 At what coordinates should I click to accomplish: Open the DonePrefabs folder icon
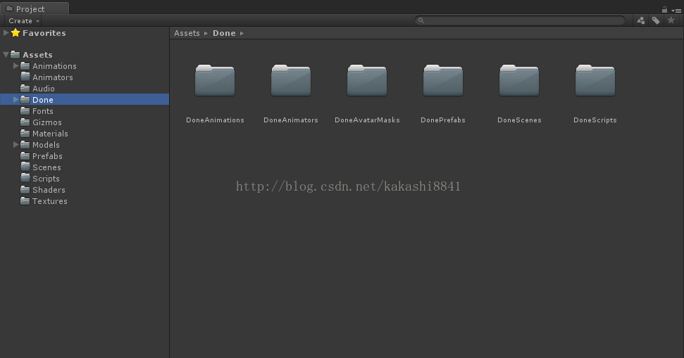point(443,81)
